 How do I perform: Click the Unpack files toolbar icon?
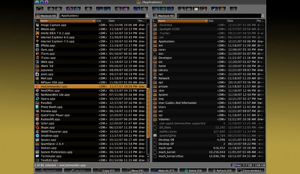click(145, 9)
